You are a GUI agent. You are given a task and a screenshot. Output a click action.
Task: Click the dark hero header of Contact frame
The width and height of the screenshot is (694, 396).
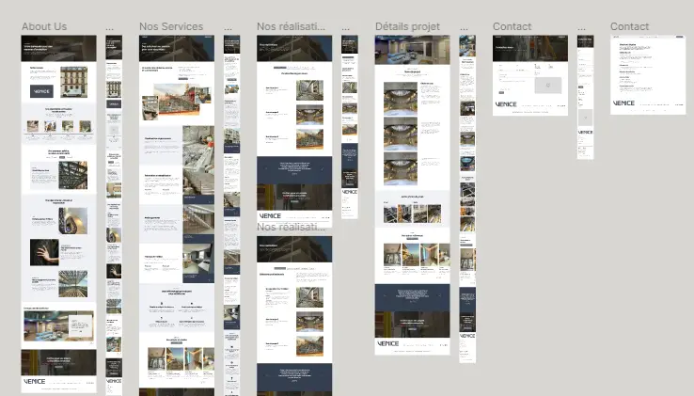click(x=530, y=48)
